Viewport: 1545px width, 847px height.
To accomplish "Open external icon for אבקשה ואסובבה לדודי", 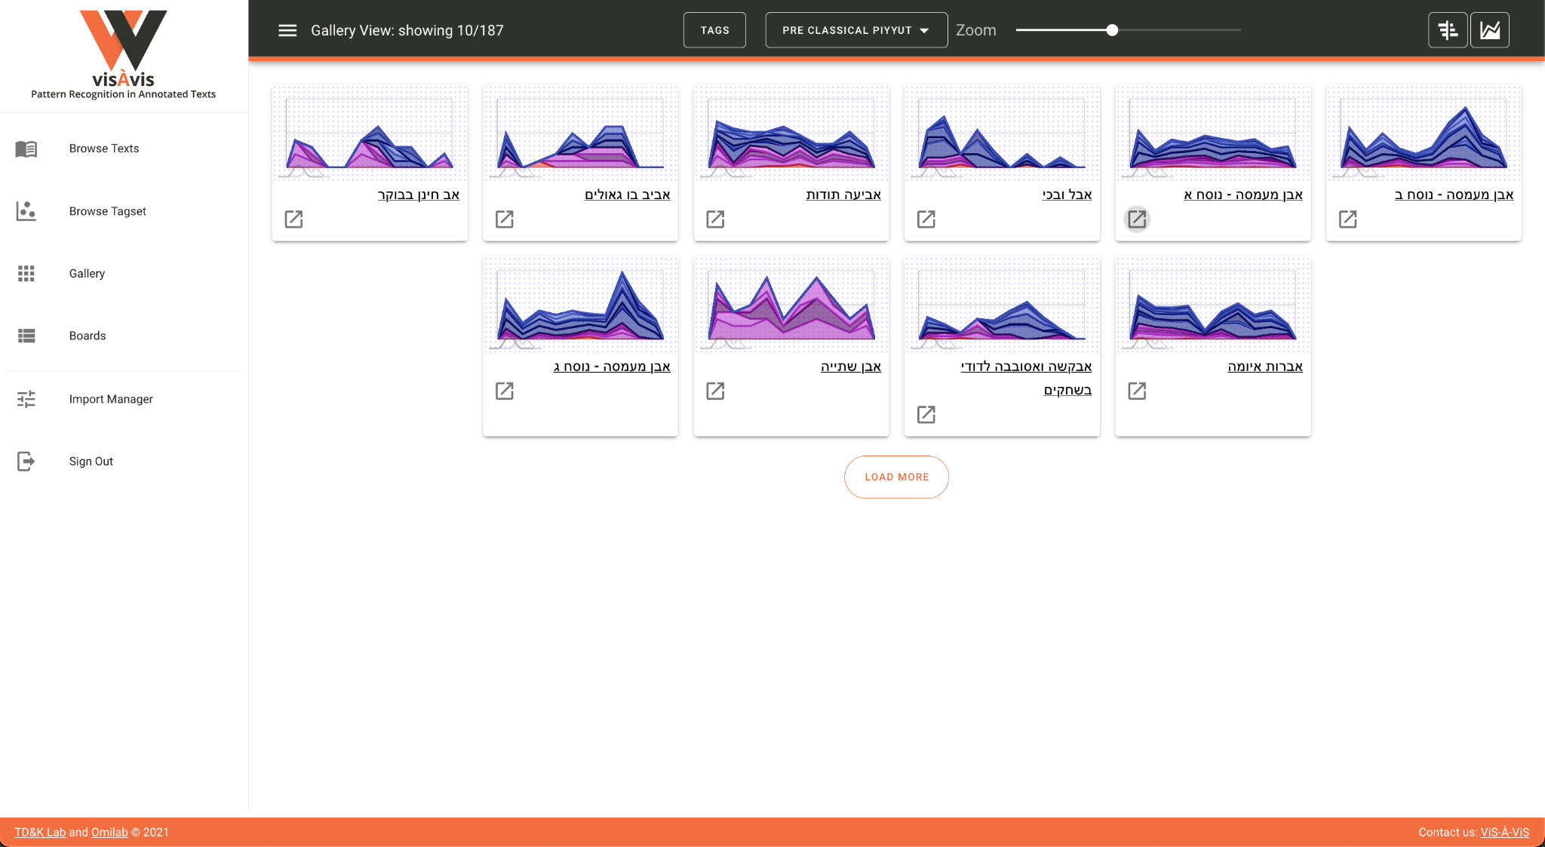I will click(926, 415).
